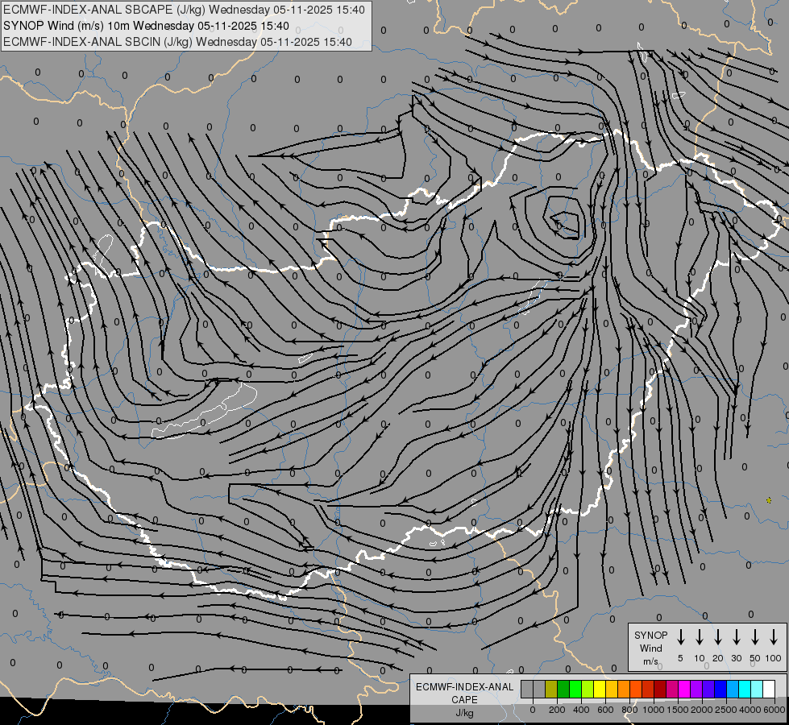Click the 10 m/s wind arrow in legend
The width and height of the screenshot is (789, 725).
tap(699, 637)
